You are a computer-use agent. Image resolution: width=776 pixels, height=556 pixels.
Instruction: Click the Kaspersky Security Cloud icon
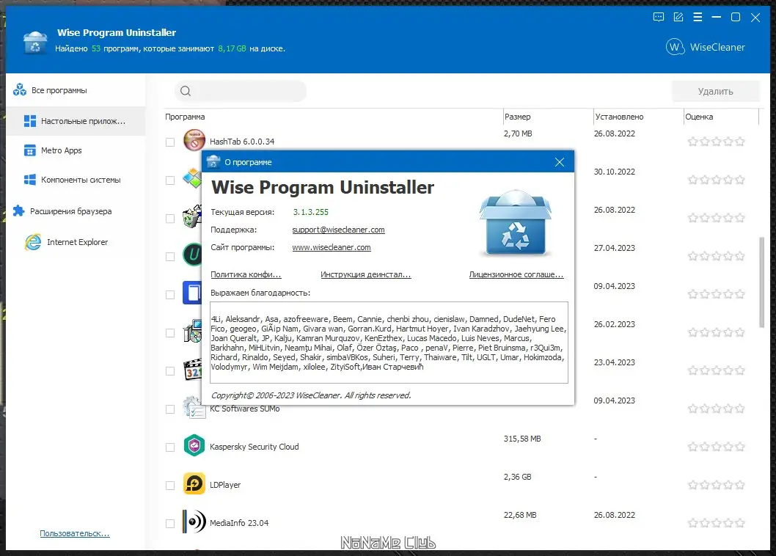click(x=194, y=445)
